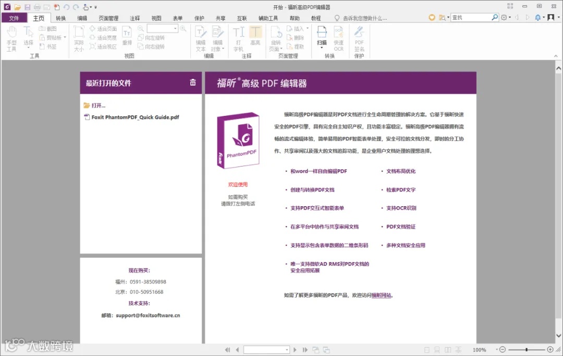Visit the Foxit website (福昕网站) link
The image size is (563, 356).
pyautogui.click(x=381, y=295)
